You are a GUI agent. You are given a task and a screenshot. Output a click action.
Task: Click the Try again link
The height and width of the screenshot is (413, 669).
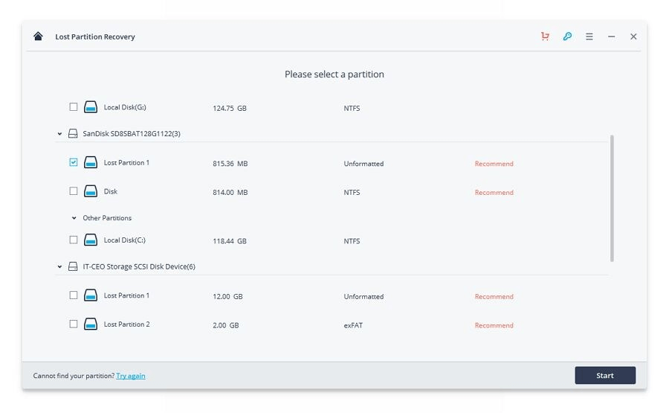[131, 376]
